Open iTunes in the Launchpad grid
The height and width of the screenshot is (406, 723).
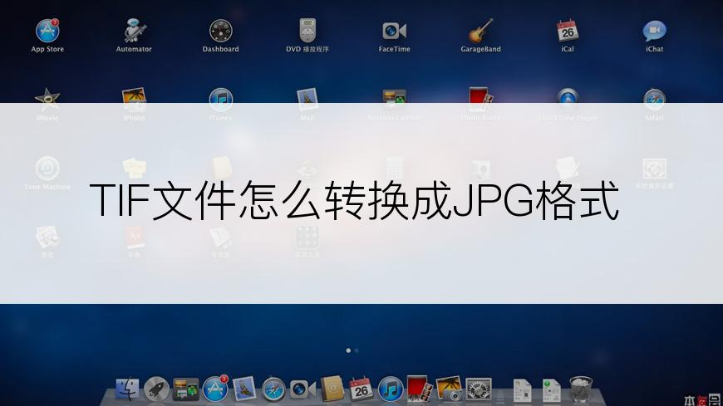[221, 99]
